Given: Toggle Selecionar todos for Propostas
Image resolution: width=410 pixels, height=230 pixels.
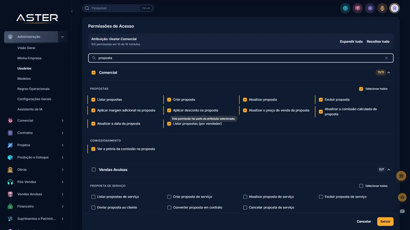Looking at the screenshot, I should pos(361,89).
